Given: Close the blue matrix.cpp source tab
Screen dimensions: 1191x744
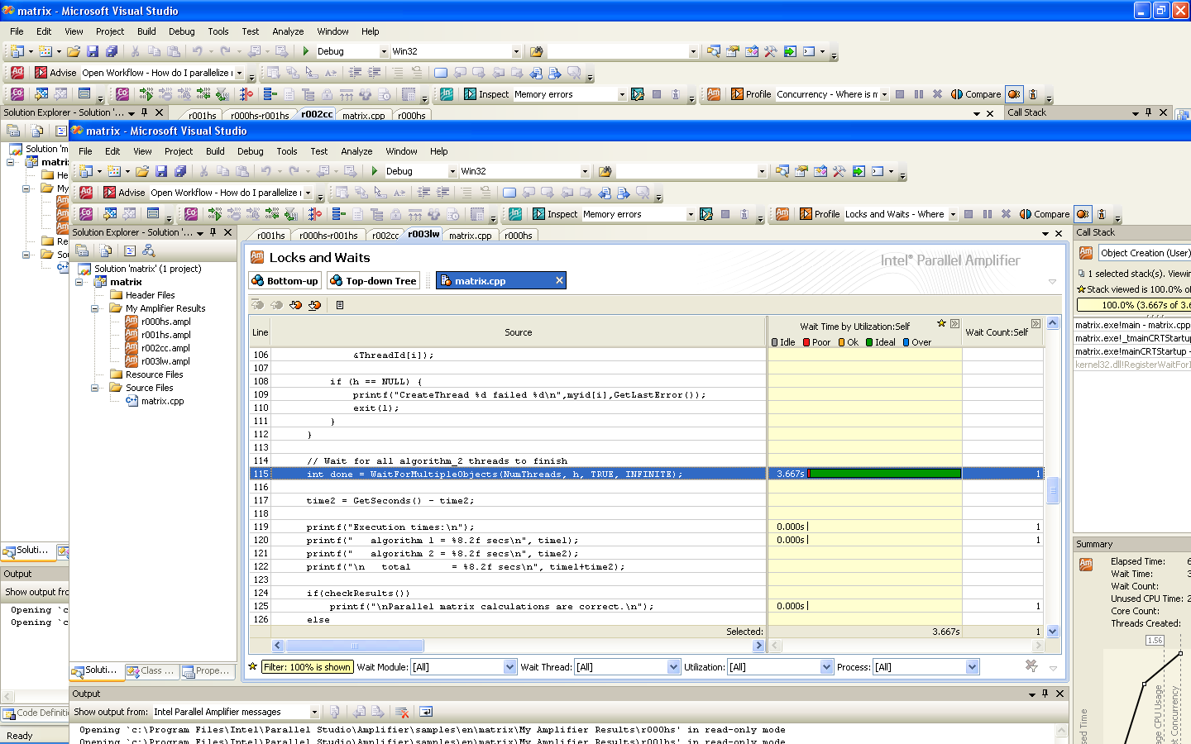Looking at the screenshot, I should point(559,280).
